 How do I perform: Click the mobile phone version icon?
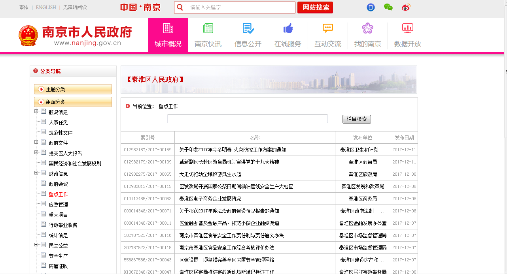(371, 7)
